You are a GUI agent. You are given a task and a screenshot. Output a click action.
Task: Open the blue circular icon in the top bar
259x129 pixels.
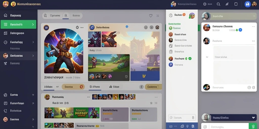pos(248,4)
